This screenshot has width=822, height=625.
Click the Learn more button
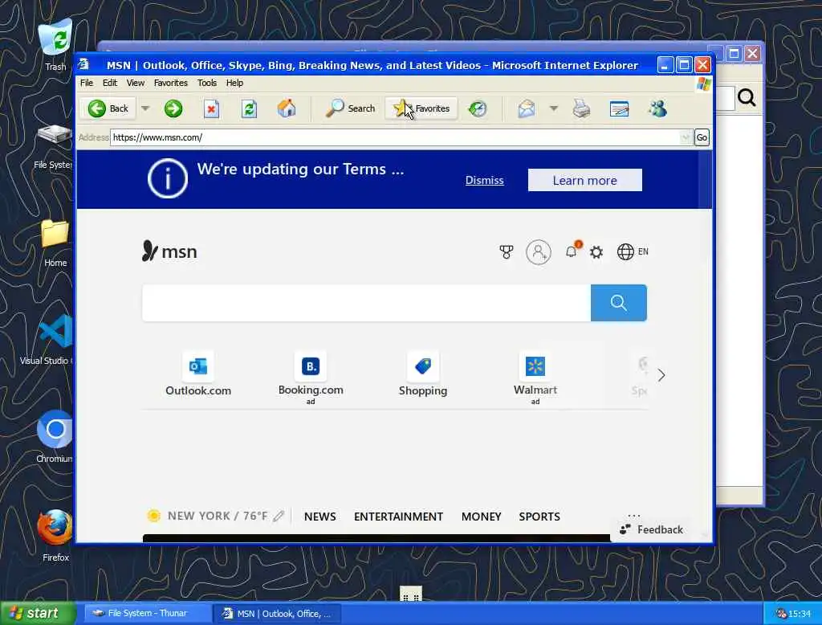click(x=584, y=180)
